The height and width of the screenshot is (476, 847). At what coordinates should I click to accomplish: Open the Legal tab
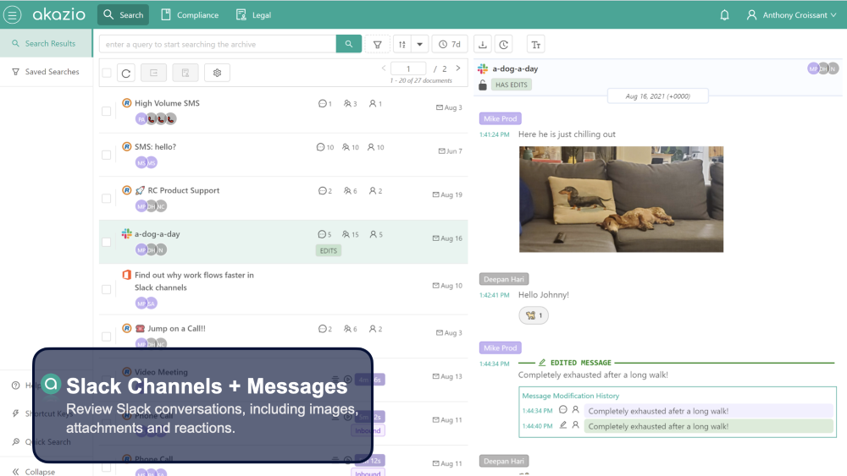tap(253, 15)
